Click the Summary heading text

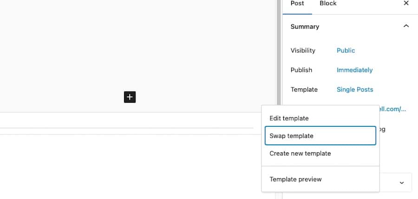(x=305, y=26)
